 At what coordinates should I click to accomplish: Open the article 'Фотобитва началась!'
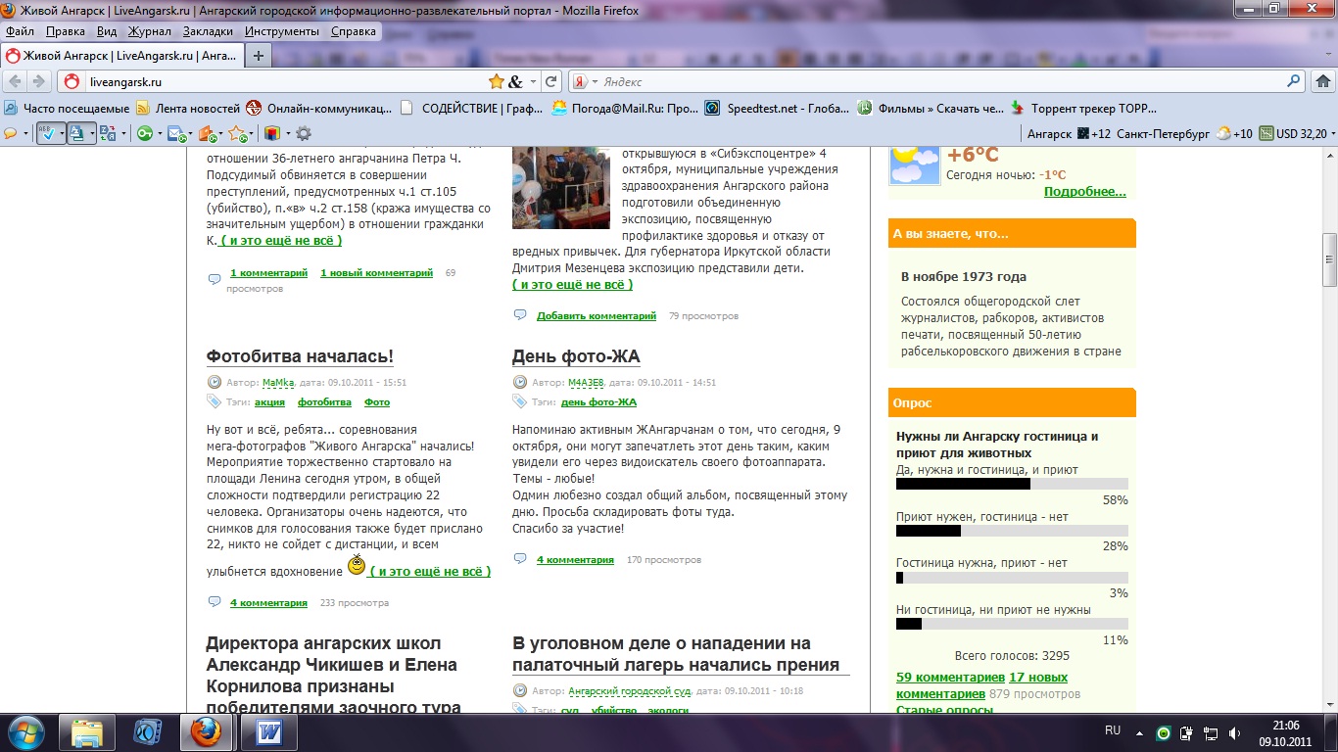[300, 356]
